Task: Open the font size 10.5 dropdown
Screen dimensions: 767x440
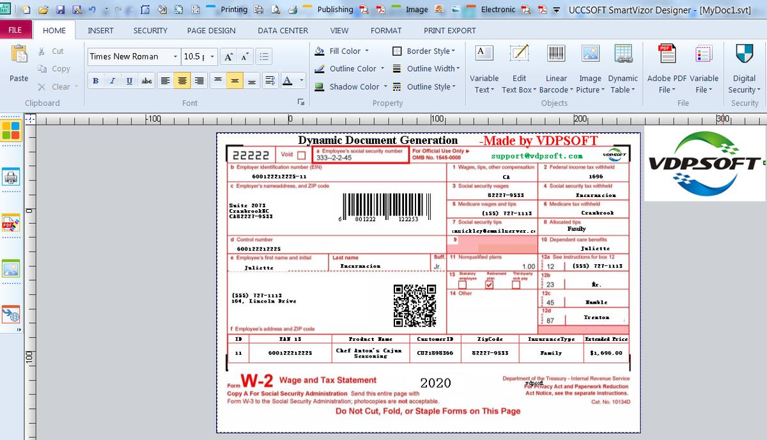Action: coord(212,57)
